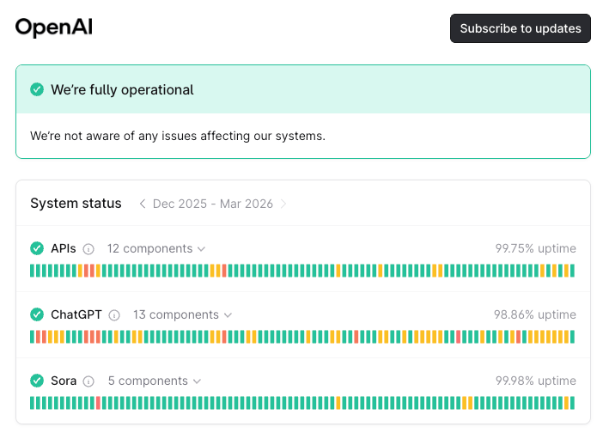Go to the previous date range
Viewport: 609px width, 433px height.
click(143, 204)
